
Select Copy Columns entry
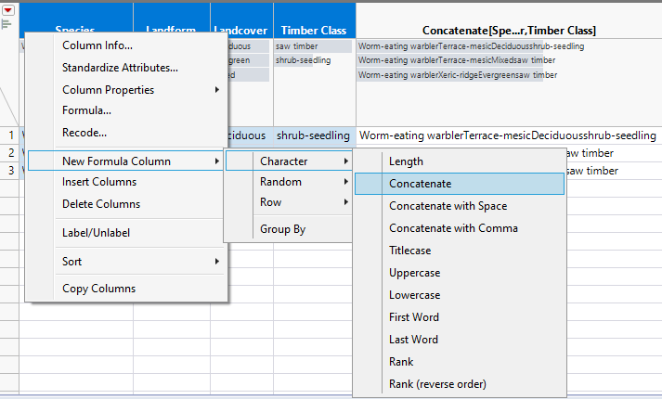click(98, 289)
